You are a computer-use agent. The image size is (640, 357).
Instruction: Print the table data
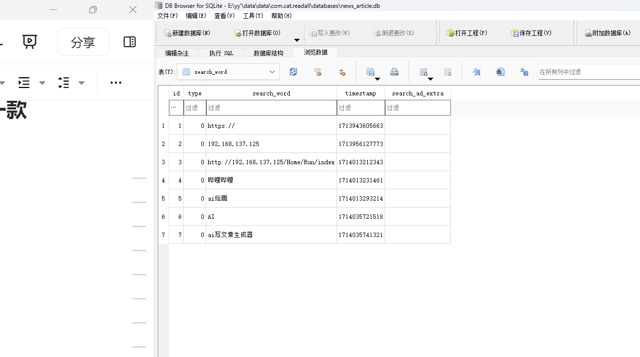(x=394, y=72)
